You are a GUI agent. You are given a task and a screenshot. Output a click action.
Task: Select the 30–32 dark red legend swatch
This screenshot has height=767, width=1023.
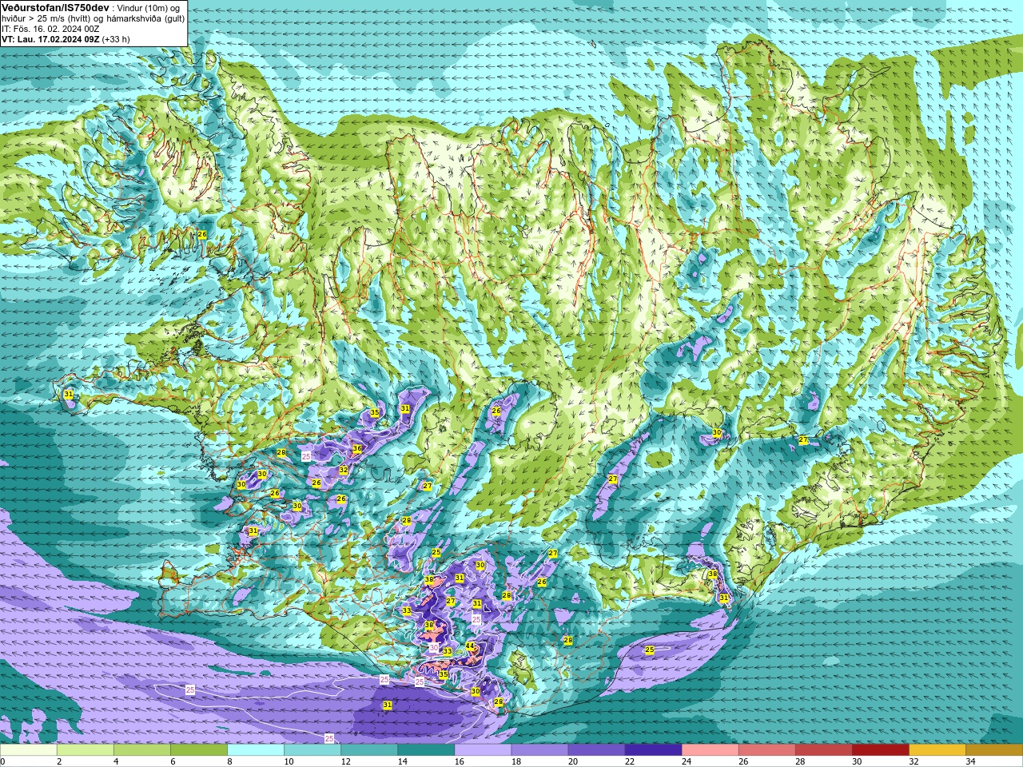(880, 750)
